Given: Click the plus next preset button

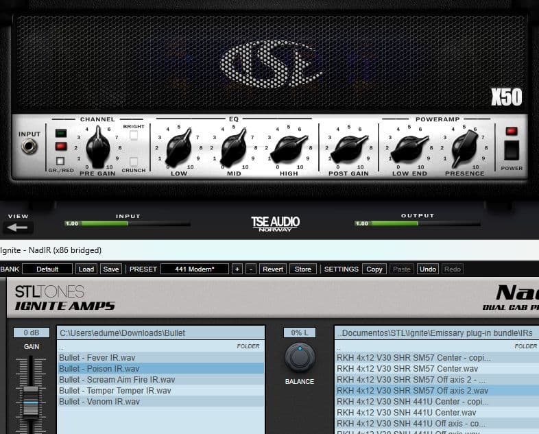Looking at the screenshot, I should (237, 269).
